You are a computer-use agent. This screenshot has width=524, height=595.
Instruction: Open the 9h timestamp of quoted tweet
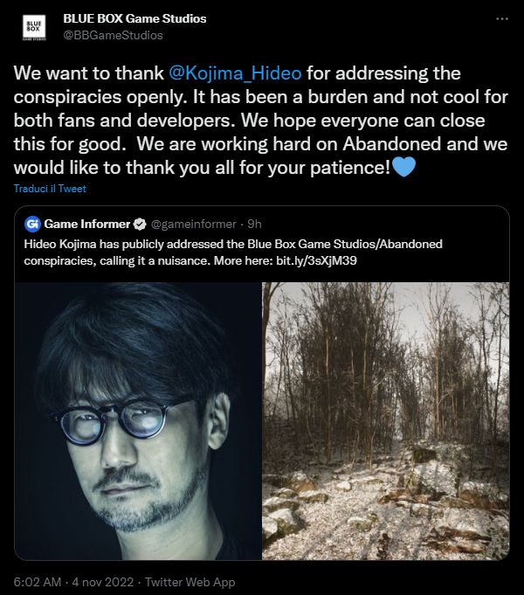coord(255,224)
